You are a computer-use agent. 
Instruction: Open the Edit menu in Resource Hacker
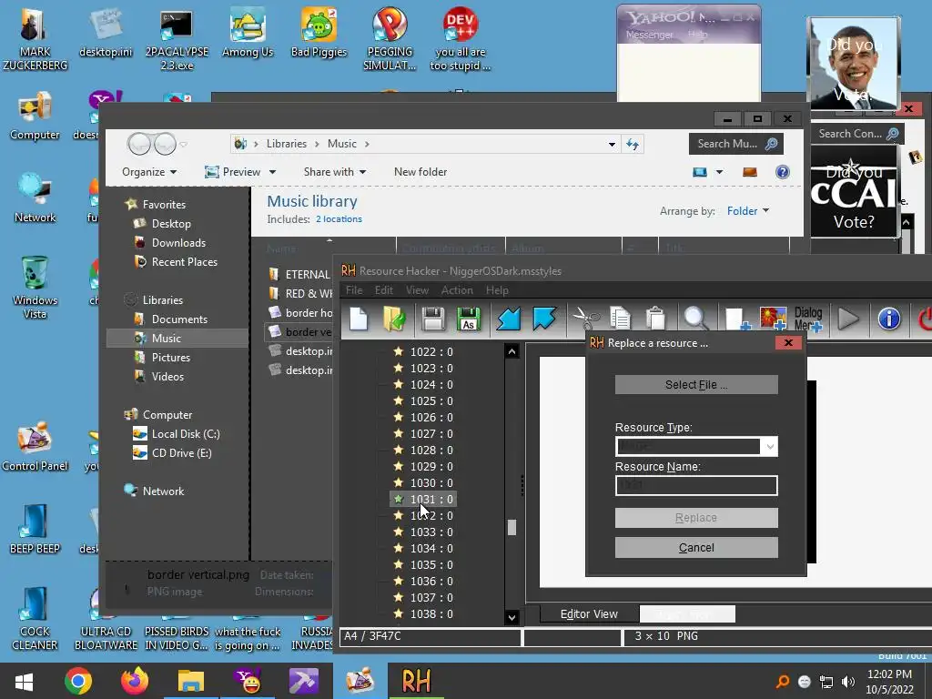click(383, 290)
